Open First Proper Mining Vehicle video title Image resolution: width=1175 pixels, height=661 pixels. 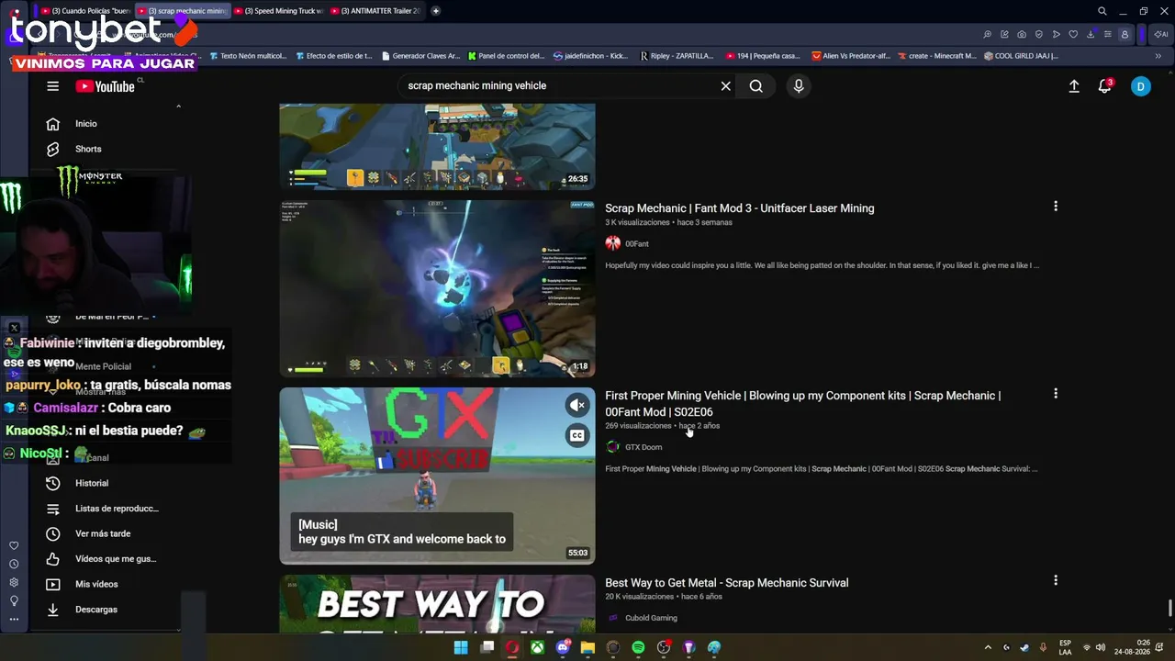(x=803, y=404)
